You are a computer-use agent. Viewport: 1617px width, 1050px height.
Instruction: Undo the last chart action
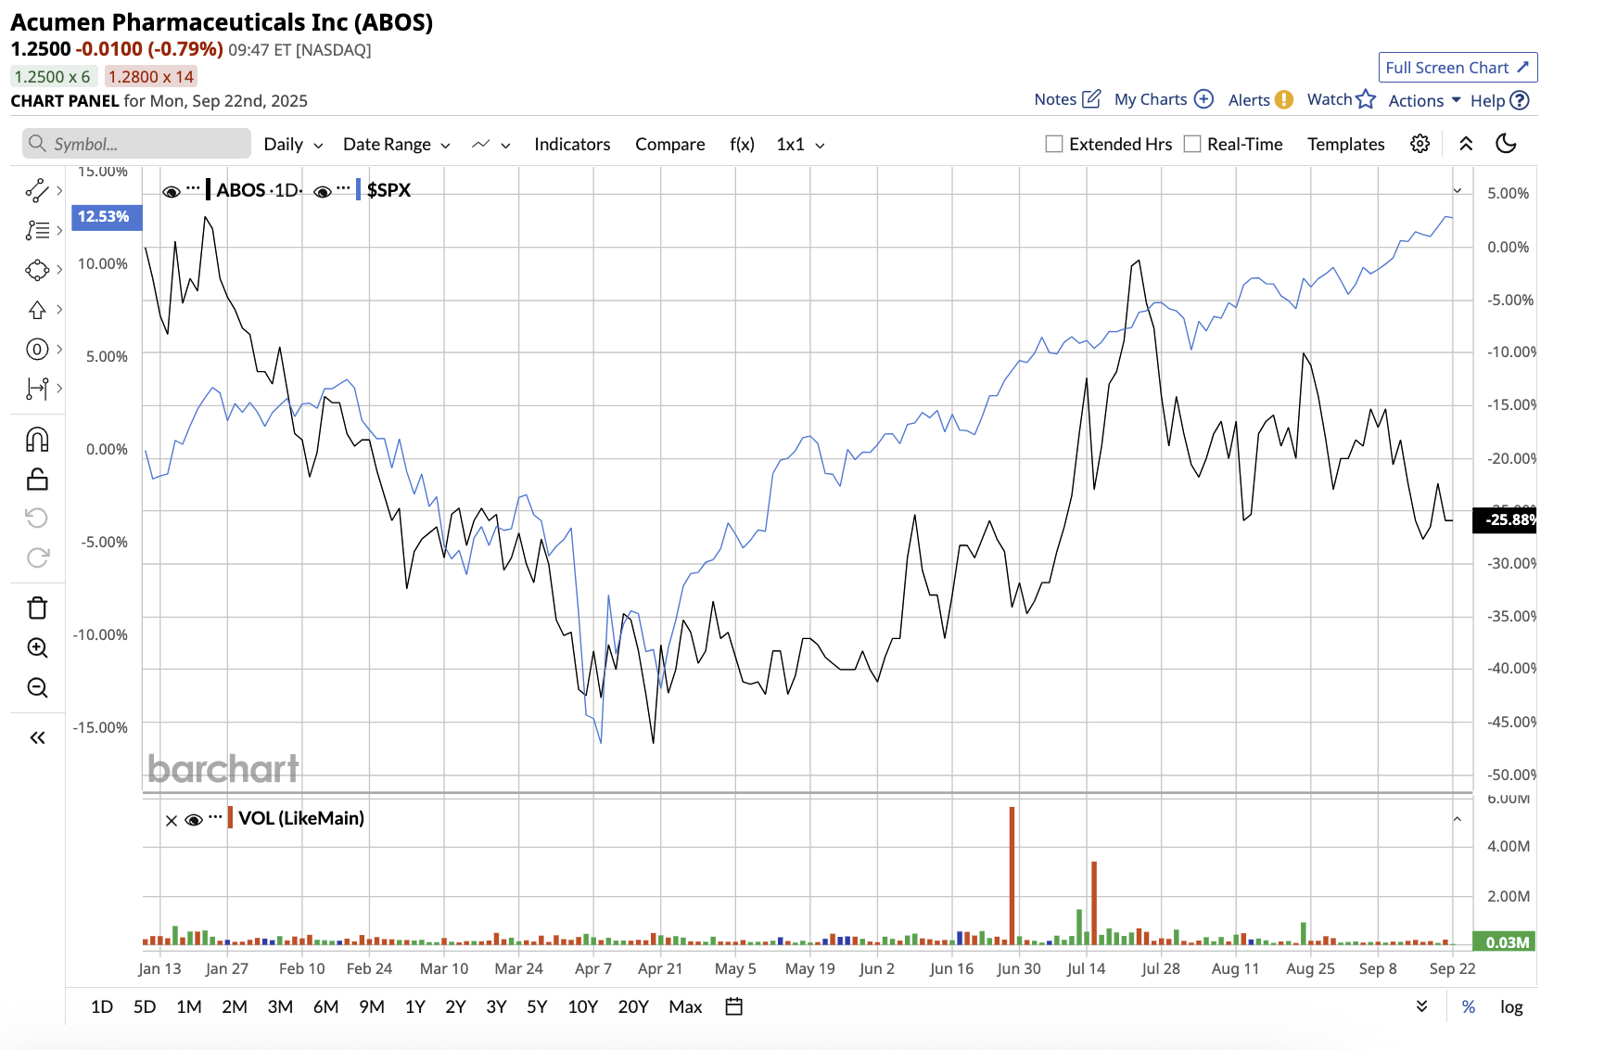(37, 518)
